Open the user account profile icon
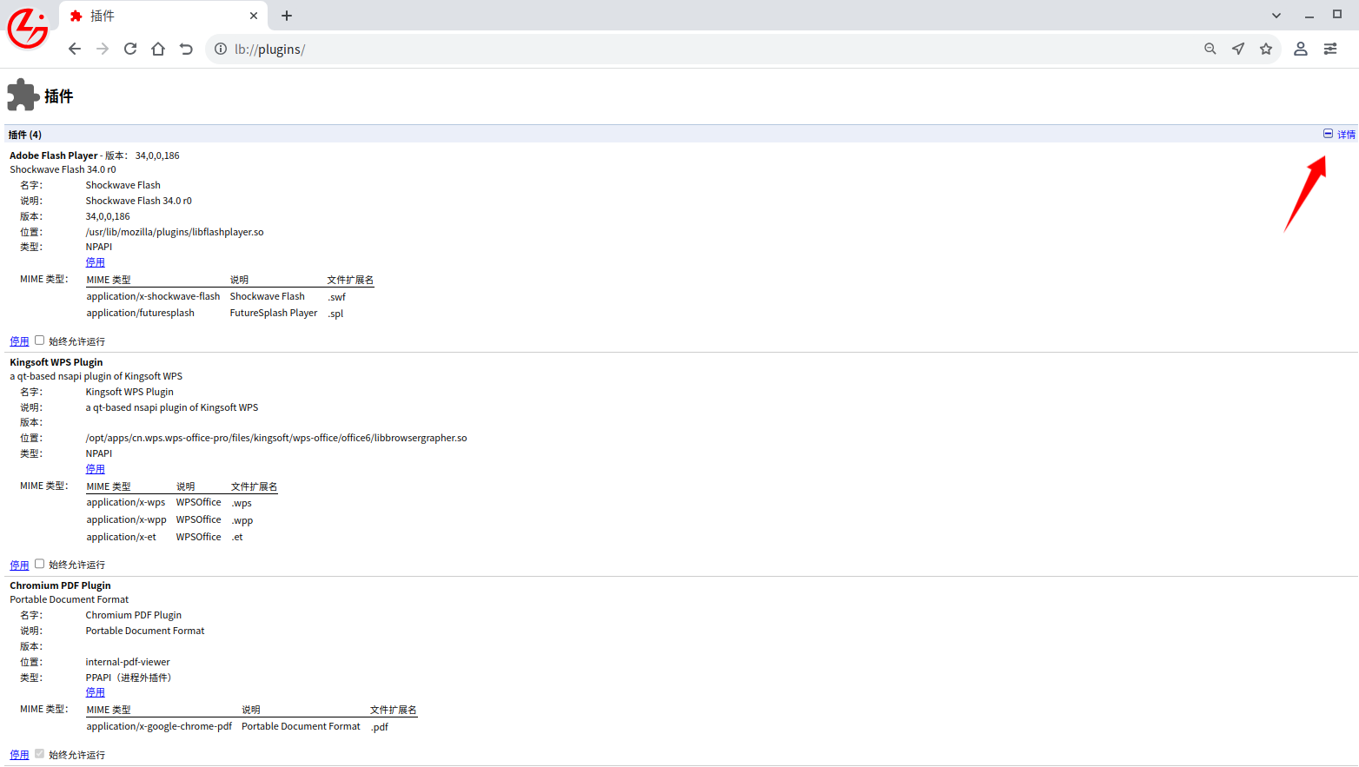 tap(1301, 49)
